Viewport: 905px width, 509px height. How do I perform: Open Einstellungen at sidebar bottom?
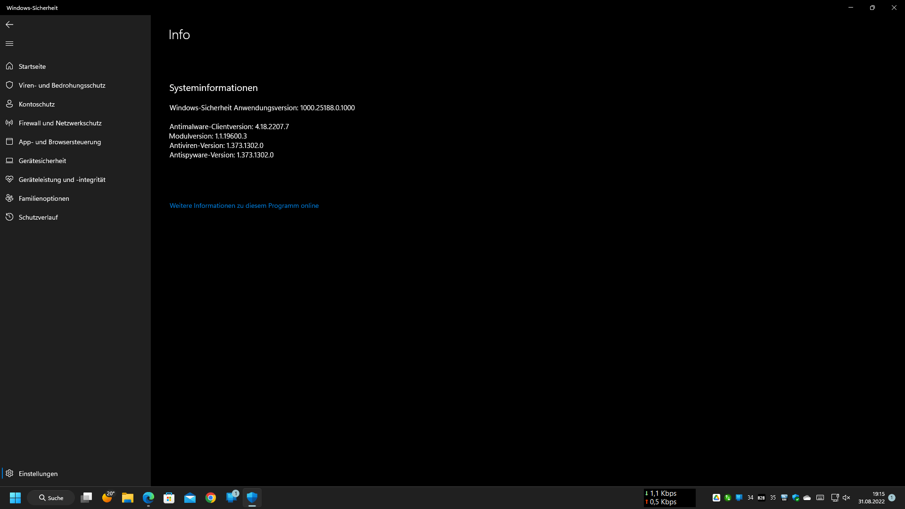tap(75, 474)
